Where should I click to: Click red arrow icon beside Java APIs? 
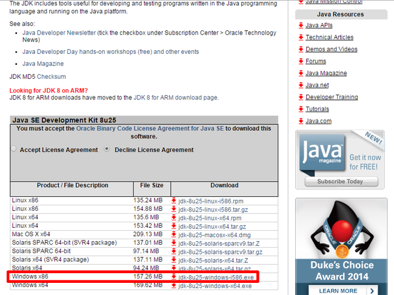(x=301, y=25)
